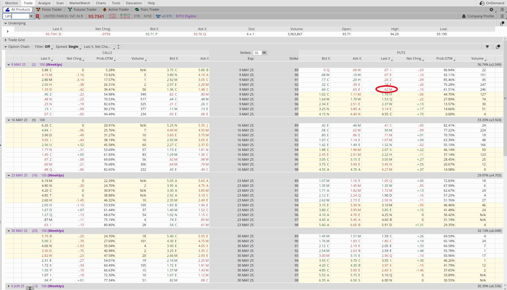The image size is (507, 290).
Task: Open the symbol selector dropdown arrow
Action: 31,16
